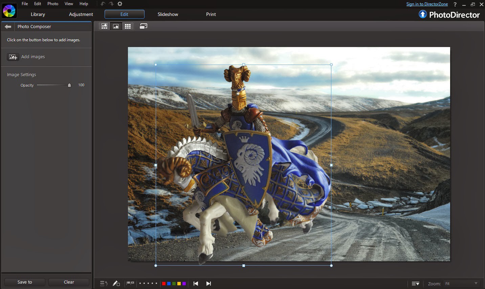
Task: Switch to viewer and browser mode
Action: click(104, 26)
